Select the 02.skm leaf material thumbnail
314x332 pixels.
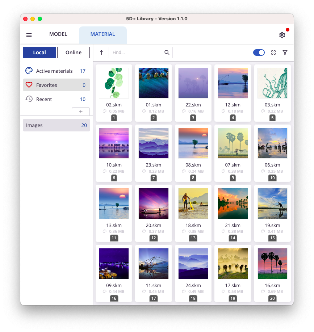coord(114,83)
